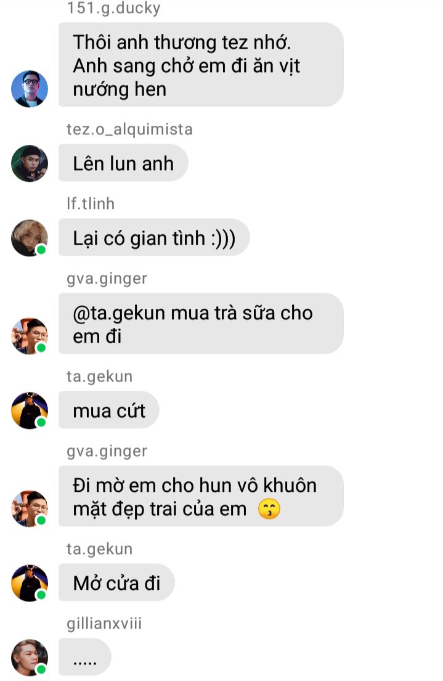Select the "....." message from gillianxviii

(84, 658)
